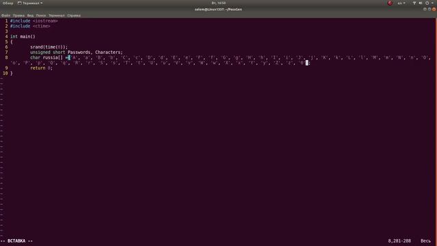Click the red recording indicator icon
The image size is (437, 246).
coord(390,3)
